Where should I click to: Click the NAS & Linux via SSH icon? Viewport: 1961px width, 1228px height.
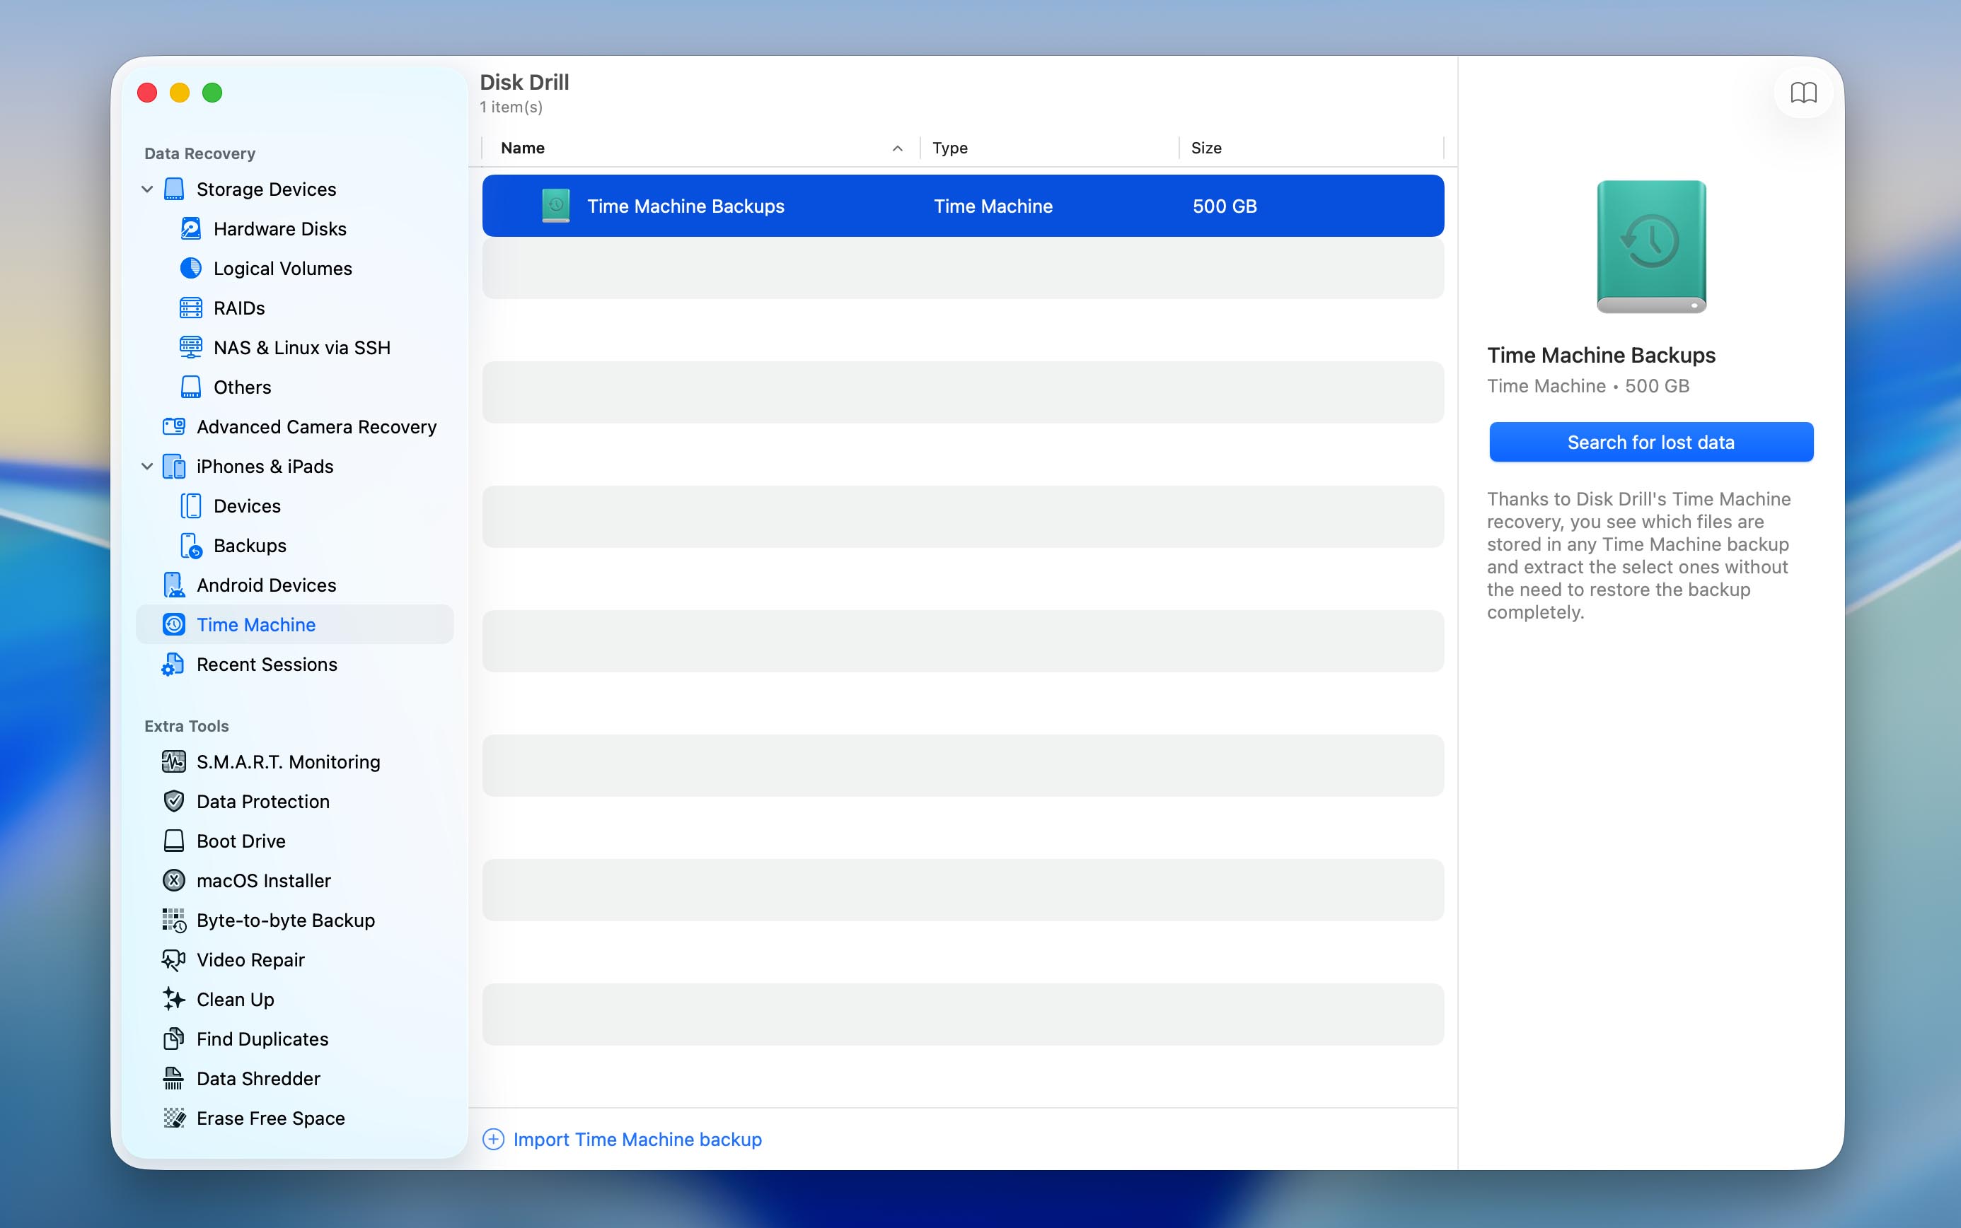pyautogui.click(x=191, y=348)
